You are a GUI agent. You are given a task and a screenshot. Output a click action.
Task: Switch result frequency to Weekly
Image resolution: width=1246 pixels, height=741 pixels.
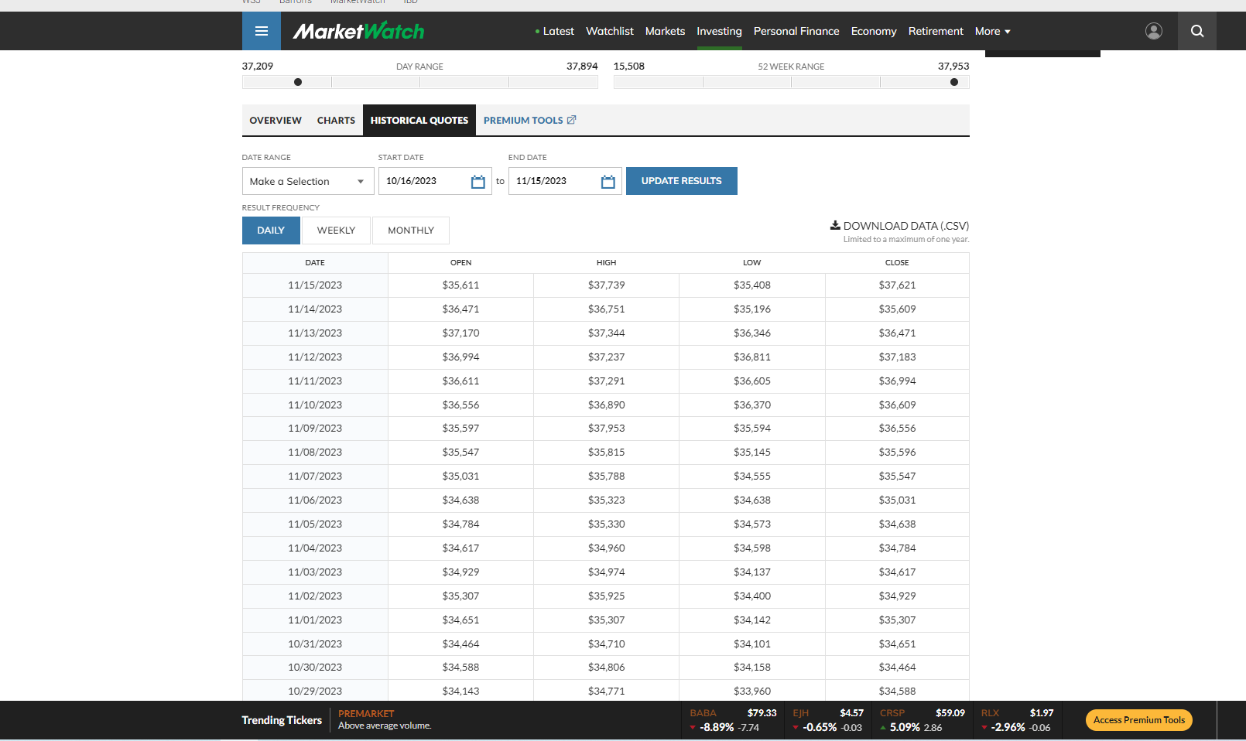(x=336, y=230)
